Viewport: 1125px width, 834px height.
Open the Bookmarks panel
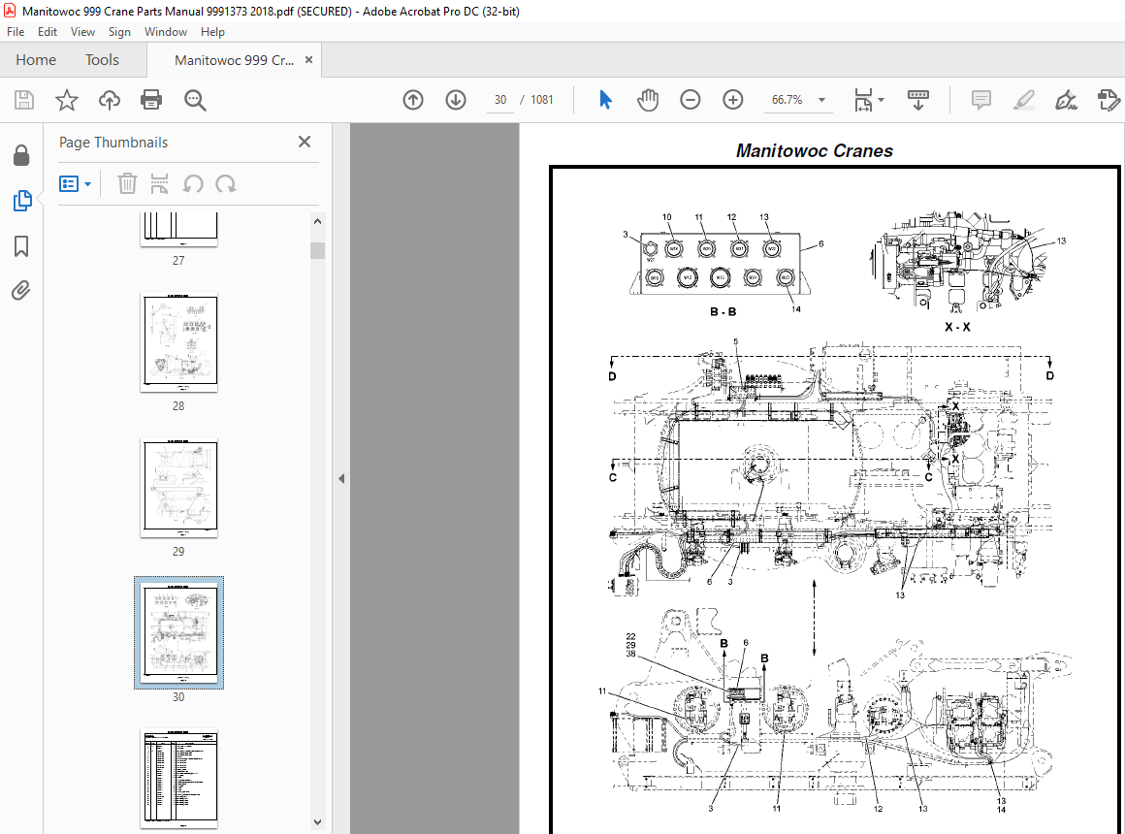pos(21,246)
